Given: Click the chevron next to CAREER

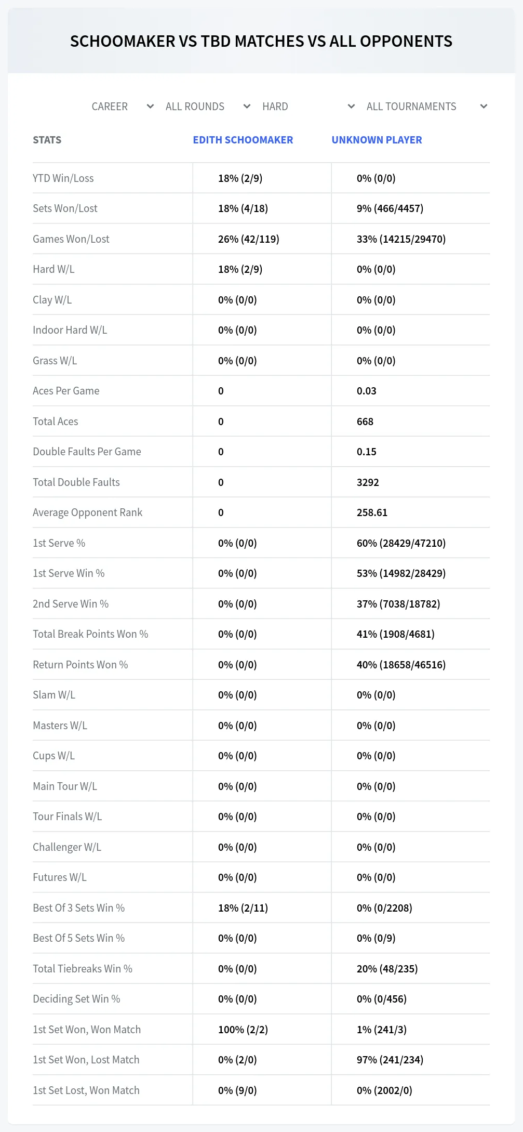Looking at the screenshot, I should (x=150, y=107).
